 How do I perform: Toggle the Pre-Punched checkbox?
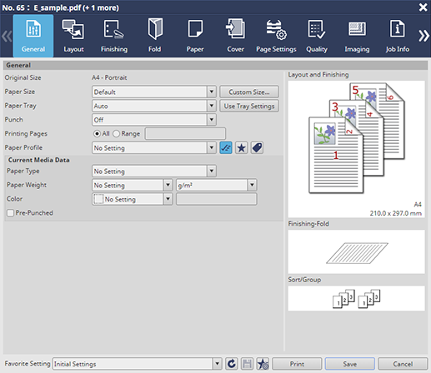tap(10, 213)
